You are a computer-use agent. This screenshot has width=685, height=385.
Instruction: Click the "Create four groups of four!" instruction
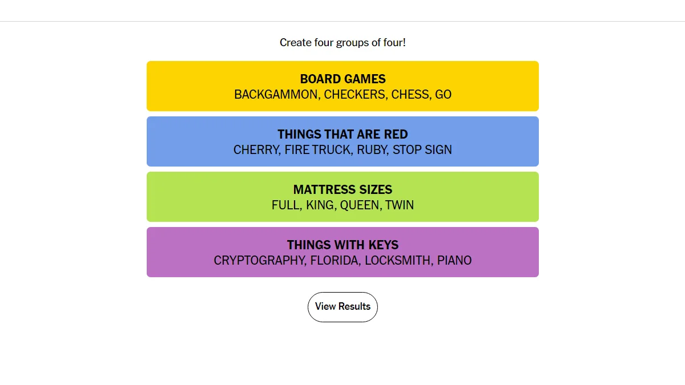tap(342, 43)
